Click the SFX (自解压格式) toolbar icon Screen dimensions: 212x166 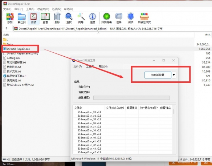144,18
